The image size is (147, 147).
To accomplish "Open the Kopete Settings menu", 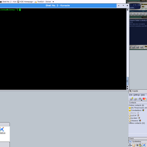I will click(x=137, y=95).
